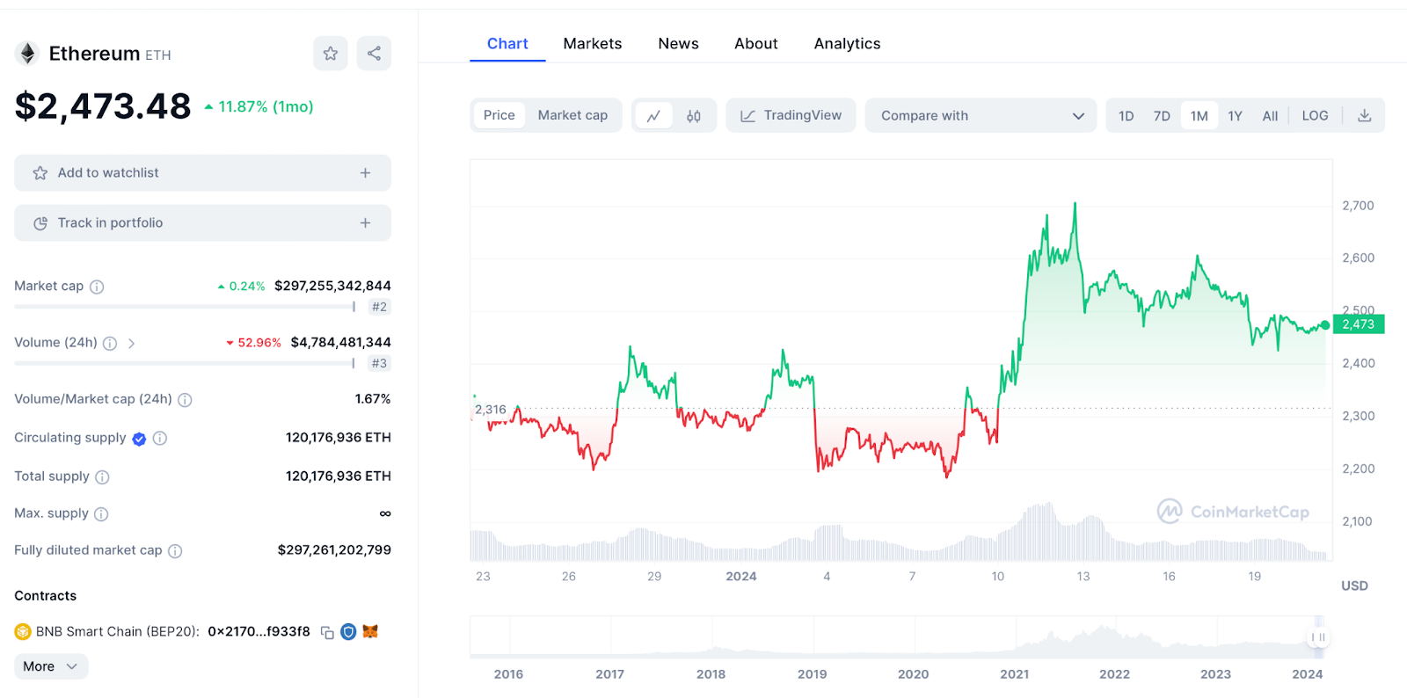Click the market cap rank progress bar
The height and width of the screenshot is (698, 1407).
[185, 307]
